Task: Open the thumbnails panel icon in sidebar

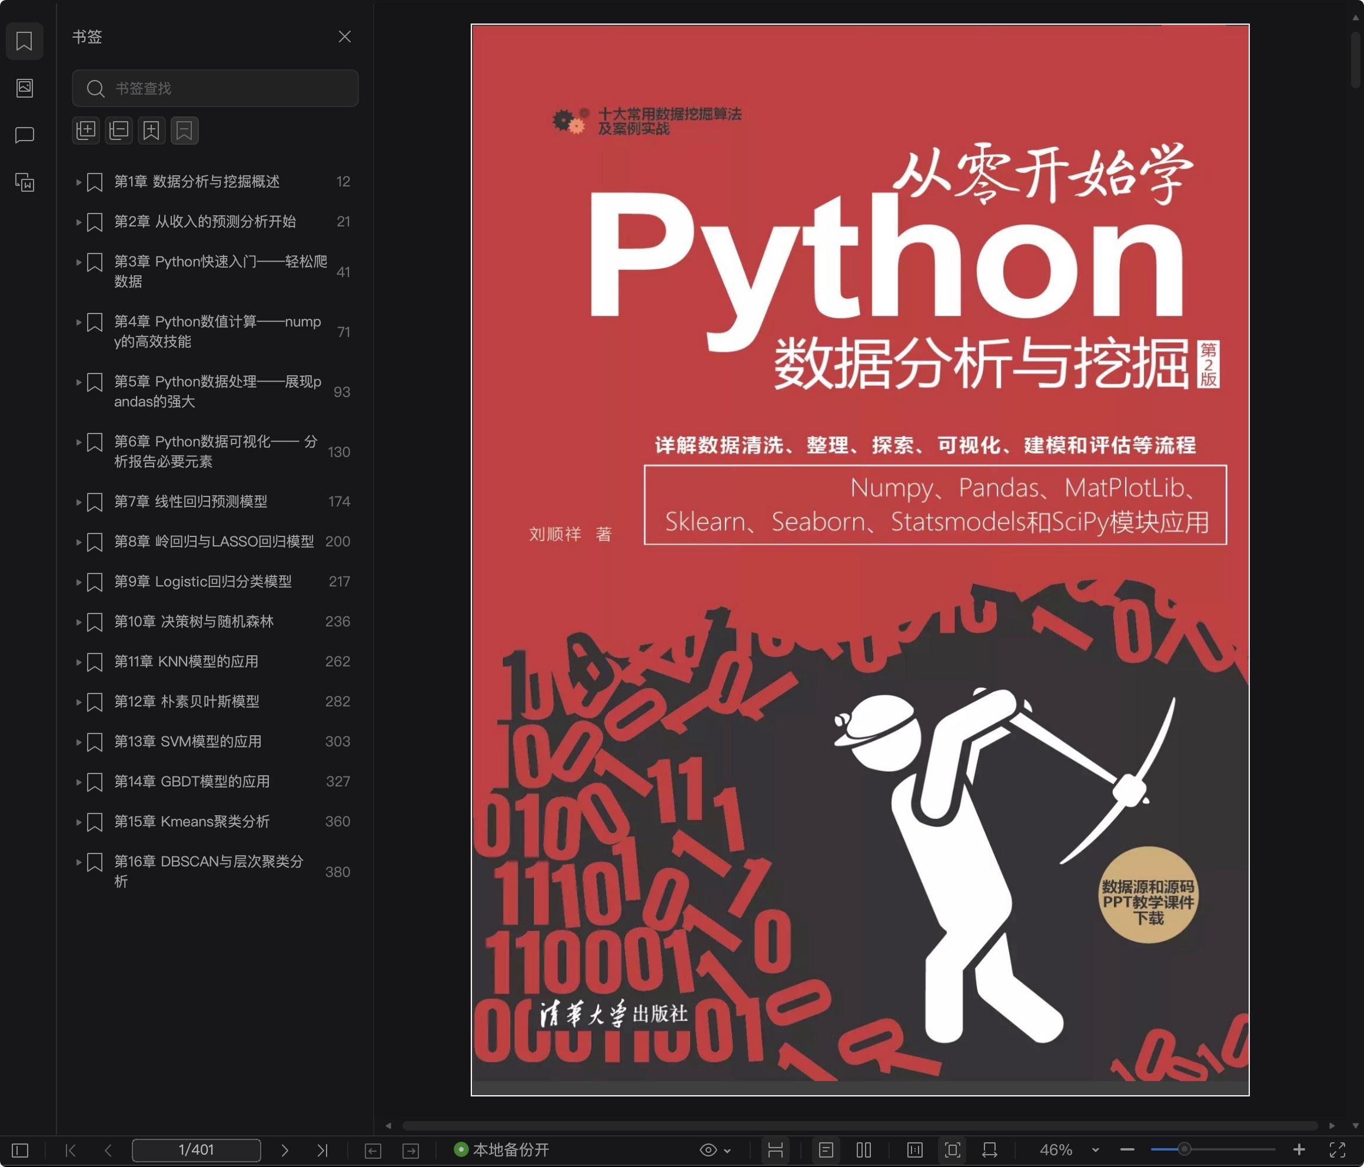Action: point(24,88)
